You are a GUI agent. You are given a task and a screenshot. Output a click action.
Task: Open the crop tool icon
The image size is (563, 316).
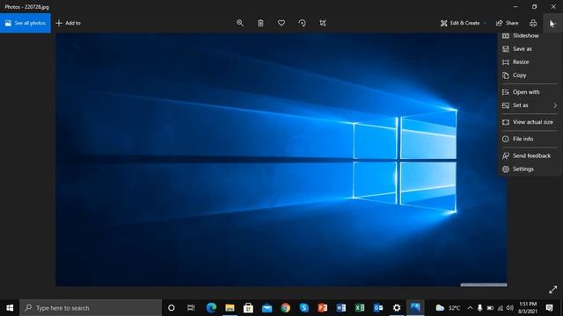pos(323,23)
